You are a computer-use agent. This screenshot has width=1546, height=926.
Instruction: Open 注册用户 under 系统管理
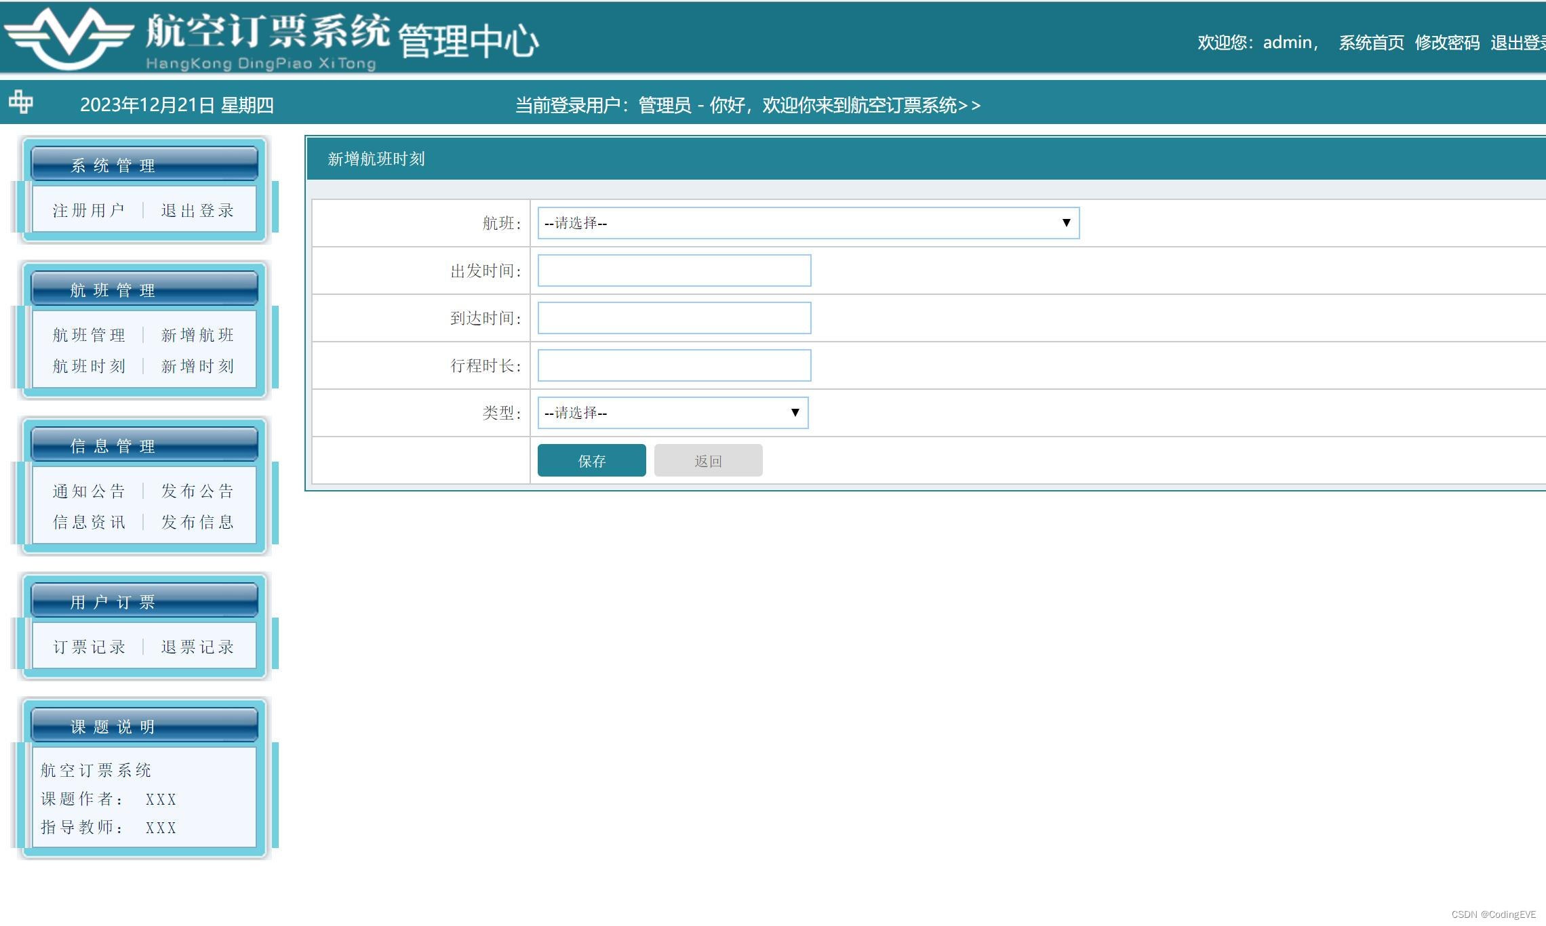pyautogui.click(x=87, y=209)
